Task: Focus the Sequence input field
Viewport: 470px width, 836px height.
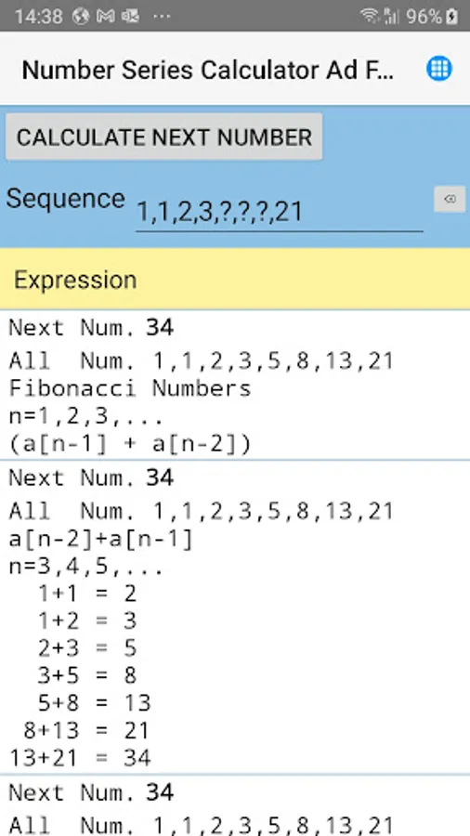Action: [280, 212]
